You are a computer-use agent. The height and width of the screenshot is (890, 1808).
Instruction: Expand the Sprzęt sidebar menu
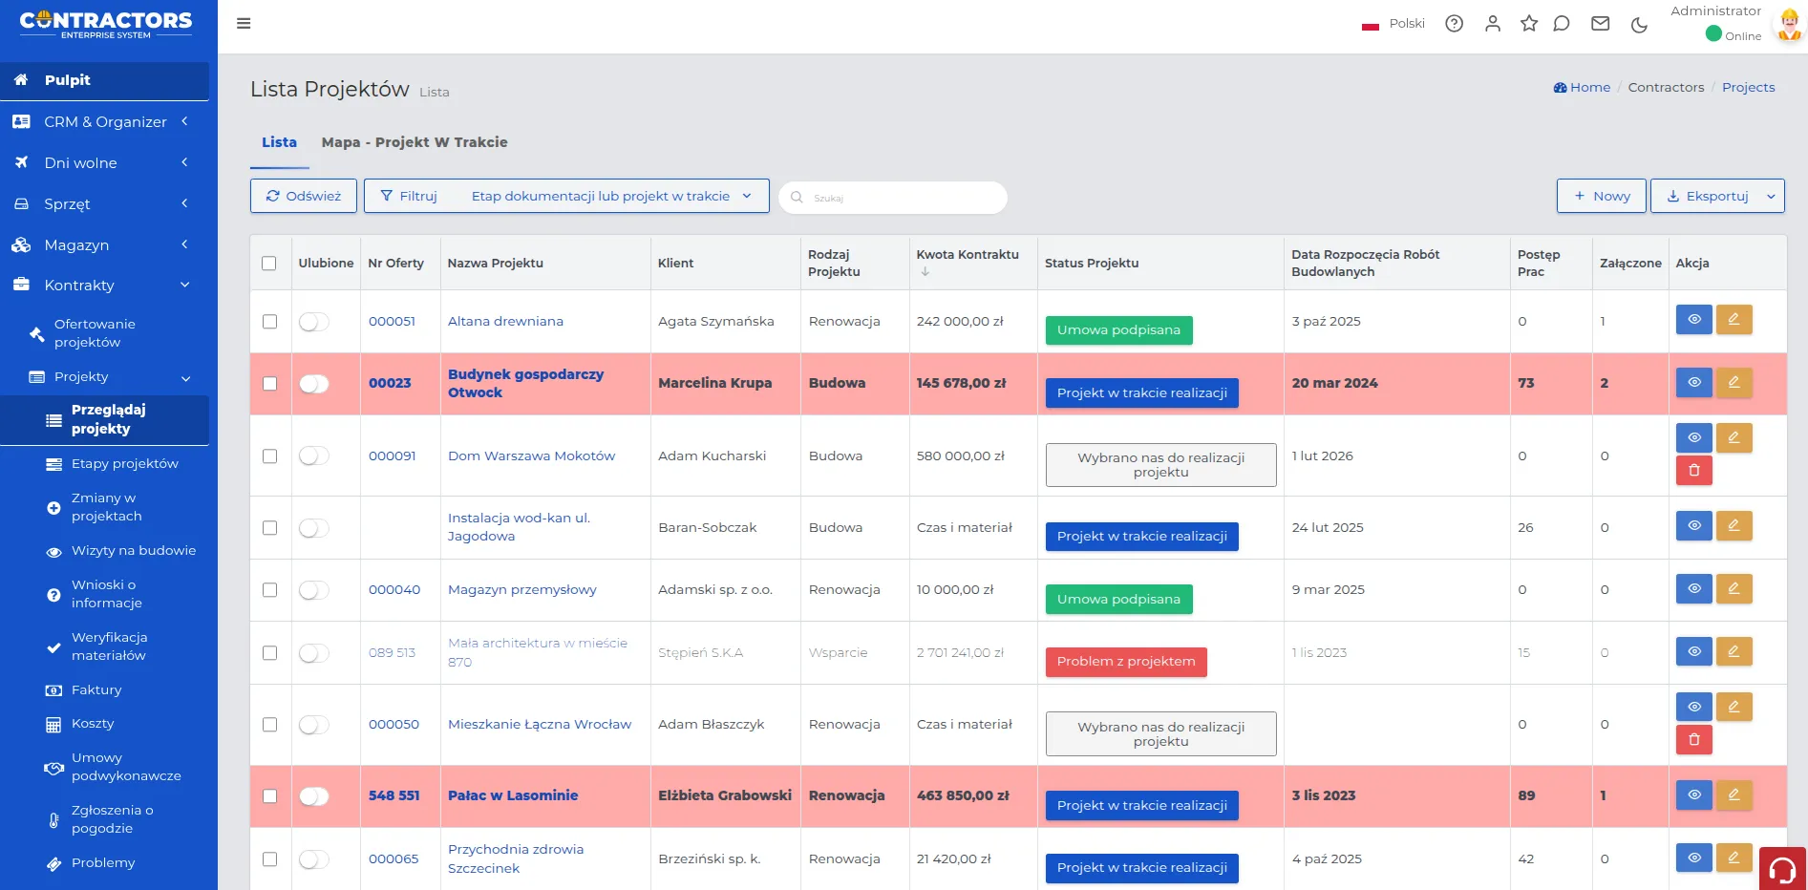104,203
